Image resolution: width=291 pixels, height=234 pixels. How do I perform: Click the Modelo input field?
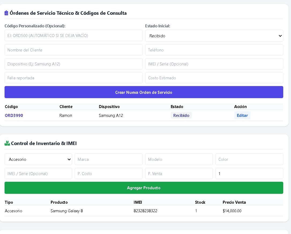[x=179, y=159]
